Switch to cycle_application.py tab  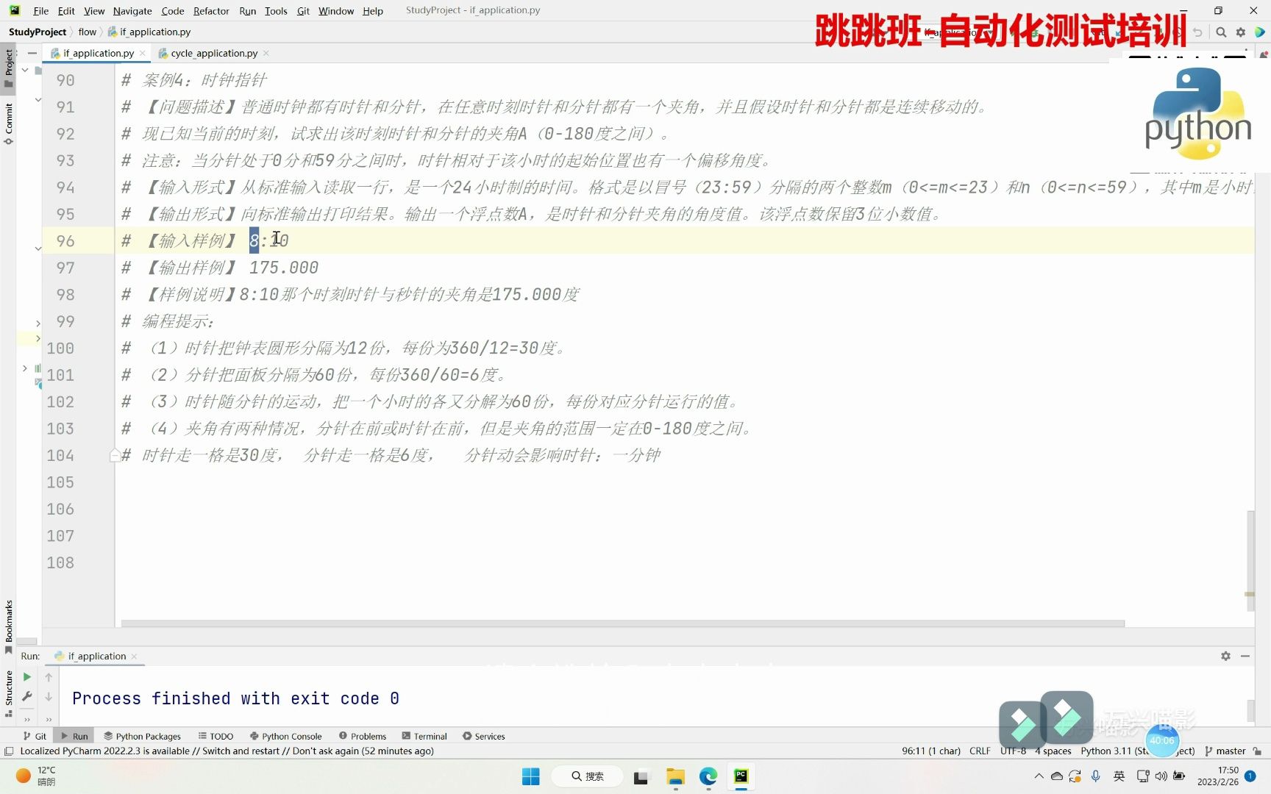pos(213,53)
